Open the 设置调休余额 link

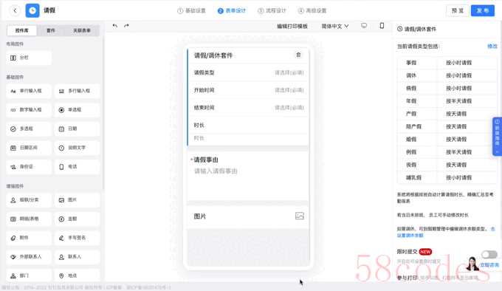pyautogui.click(x=410, y=236)
